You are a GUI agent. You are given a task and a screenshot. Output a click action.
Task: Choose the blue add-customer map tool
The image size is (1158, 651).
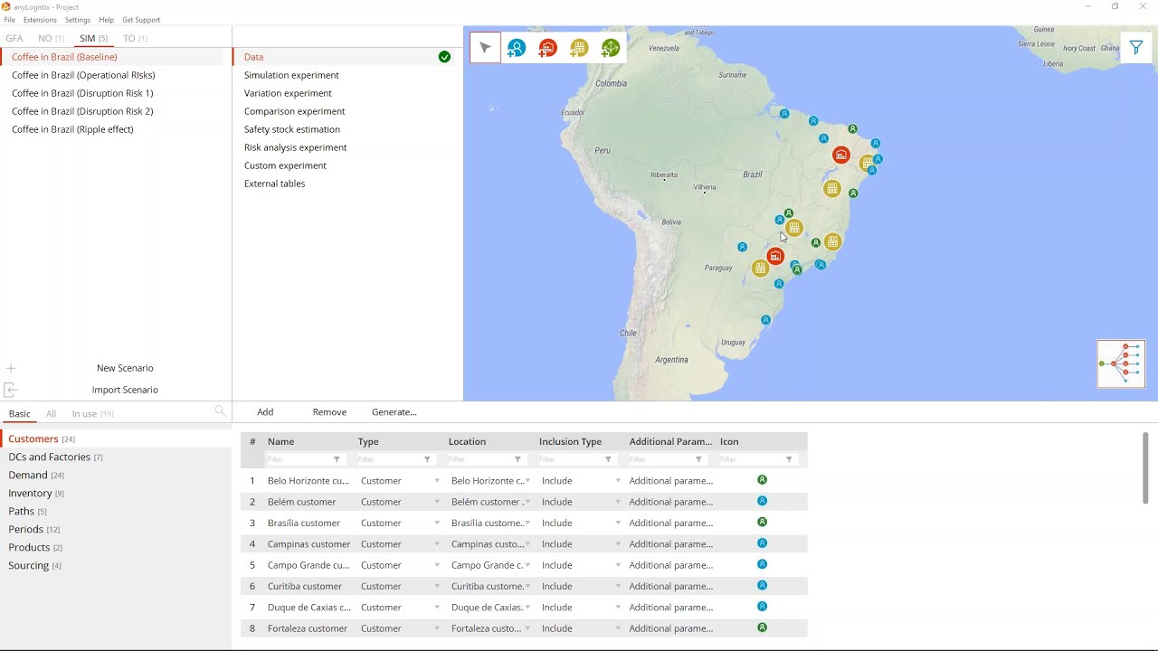click(517, 48)
